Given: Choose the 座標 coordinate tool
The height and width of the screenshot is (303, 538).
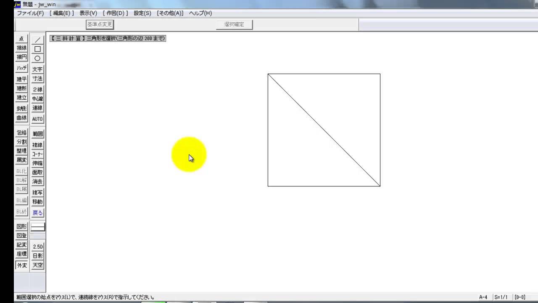Looking at the screenshot, I should 21,254.
